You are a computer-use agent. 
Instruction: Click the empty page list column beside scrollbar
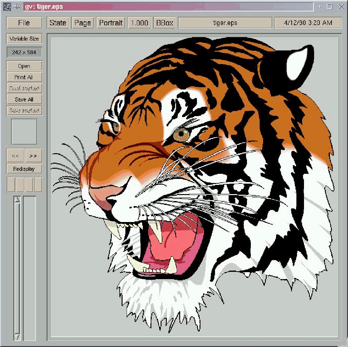[29, 268]
